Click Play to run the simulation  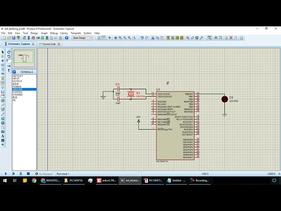coord(6,174)
